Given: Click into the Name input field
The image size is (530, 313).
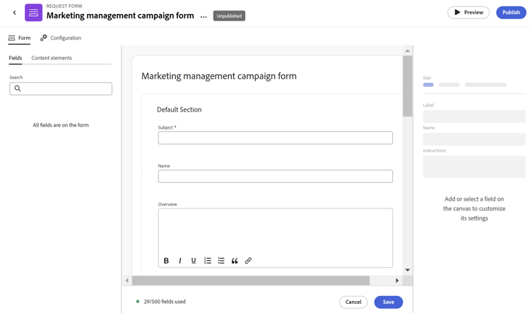Looking at the screenshot, I should click(276, 176).
